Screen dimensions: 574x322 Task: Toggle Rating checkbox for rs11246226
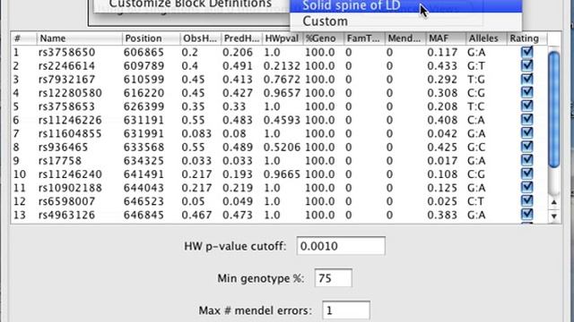[x=527, y=120]
